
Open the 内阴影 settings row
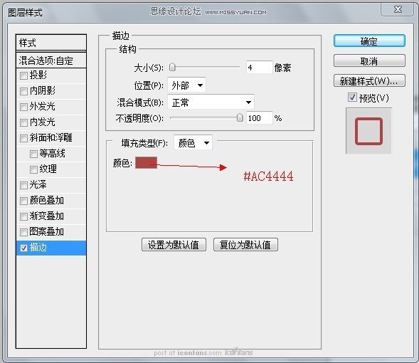(x=51, y=91)
